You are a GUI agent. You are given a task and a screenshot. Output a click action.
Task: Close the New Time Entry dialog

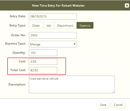click(127, 6)
